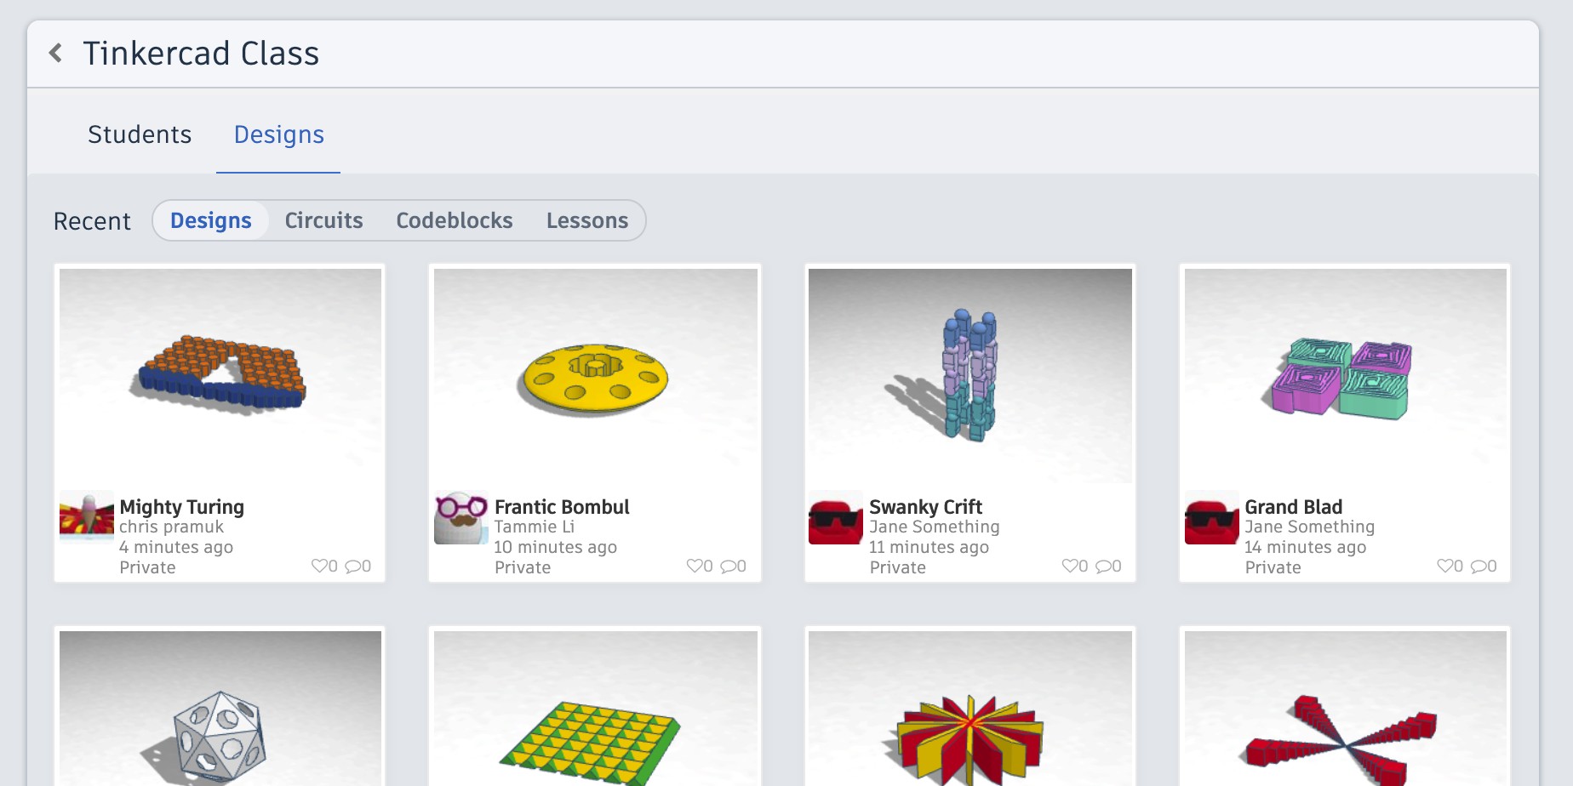Screen dimensions: 1573x786
Task: Open the Grand Blad design title link
Action: click(x=1293, y=507)
